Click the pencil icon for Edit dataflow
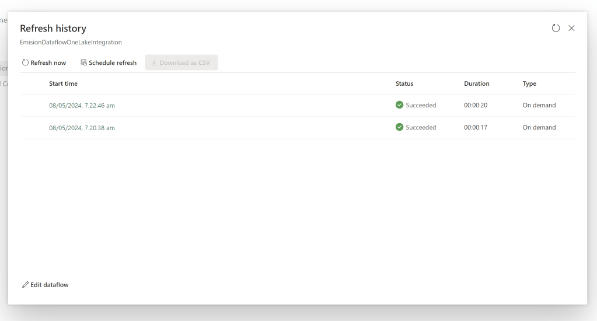Viewport: 597px width, 321px height. [x=25, y=285]
